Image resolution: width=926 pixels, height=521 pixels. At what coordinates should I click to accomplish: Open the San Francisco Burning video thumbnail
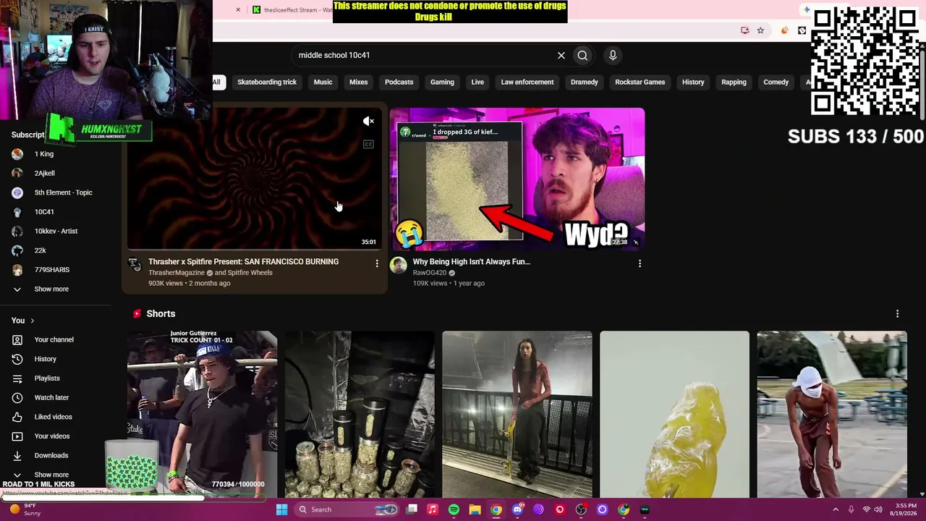click(x=254, y=179)
